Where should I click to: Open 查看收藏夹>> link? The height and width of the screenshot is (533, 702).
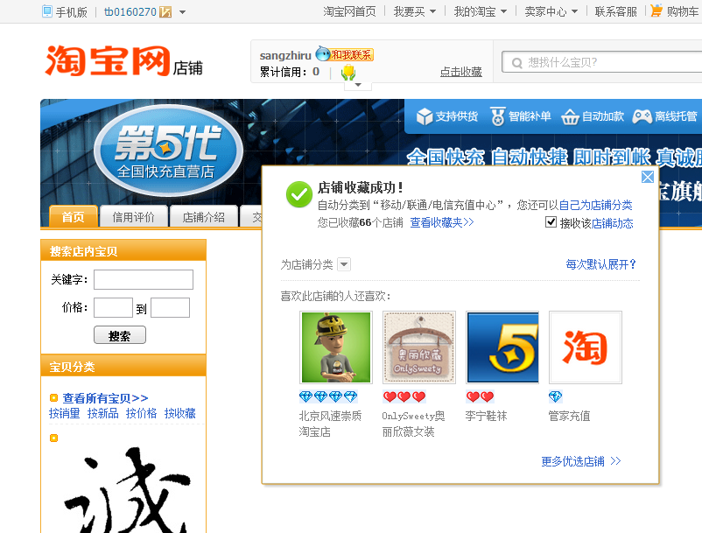(x=442, y=222)
